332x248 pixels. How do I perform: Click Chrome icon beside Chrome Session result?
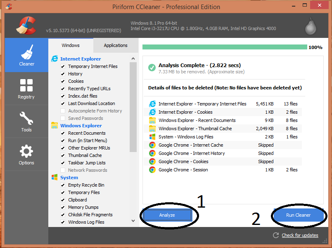point(152,170)
